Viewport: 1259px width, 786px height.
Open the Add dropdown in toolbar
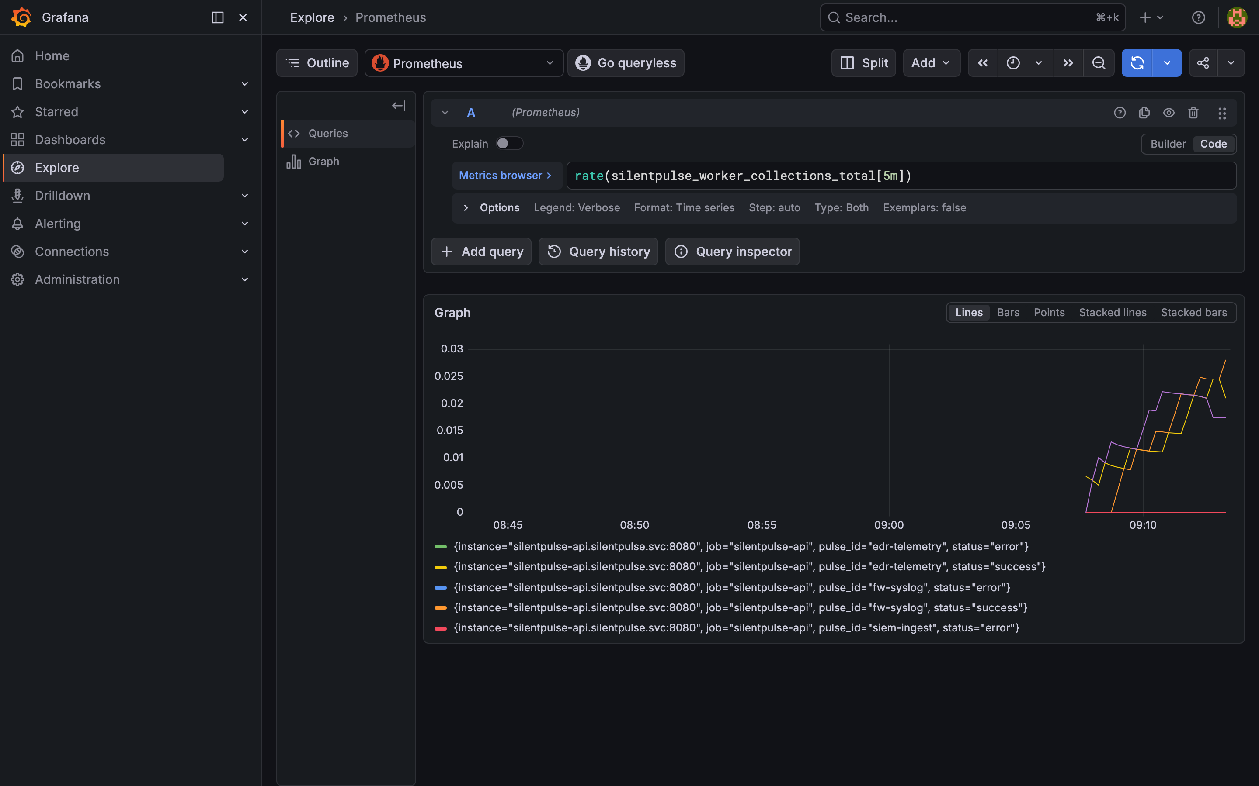931,63
